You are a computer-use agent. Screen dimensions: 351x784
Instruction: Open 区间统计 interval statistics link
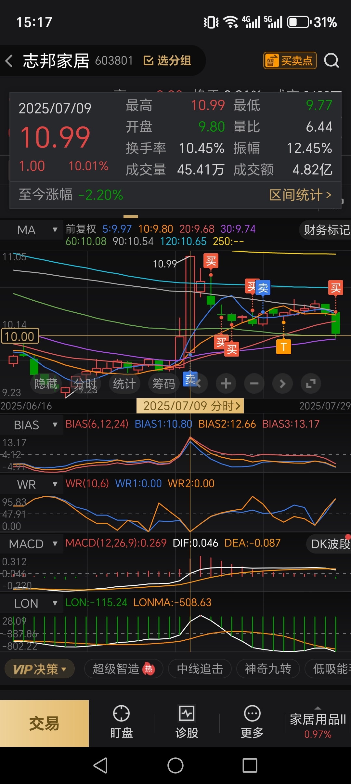click(301, 195)
